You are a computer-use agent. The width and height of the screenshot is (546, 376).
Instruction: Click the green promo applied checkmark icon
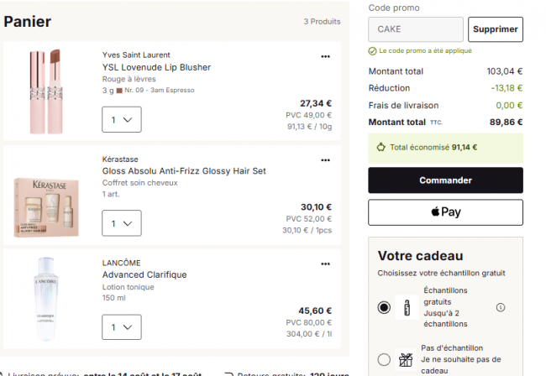372,51
